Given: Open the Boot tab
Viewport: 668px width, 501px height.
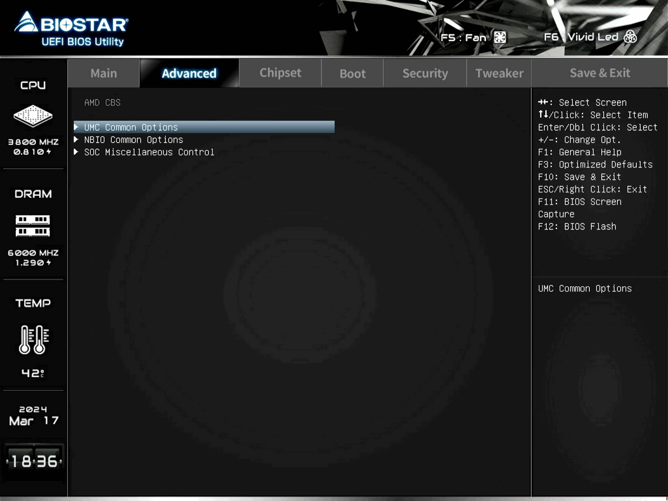Looking at the screenshot, I should pyautogui.click(x=353, y=73).
